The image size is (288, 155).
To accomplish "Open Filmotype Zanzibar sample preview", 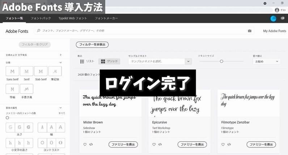I will (x=248, y=103).
